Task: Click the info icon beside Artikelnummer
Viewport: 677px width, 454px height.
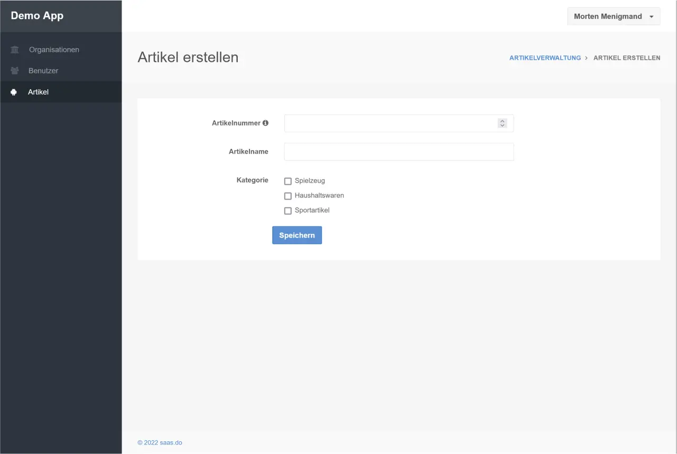Action: coord(265,123)
